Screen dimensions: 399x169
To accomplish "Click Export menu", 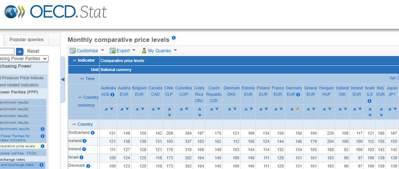I will (x=123, y=50).
